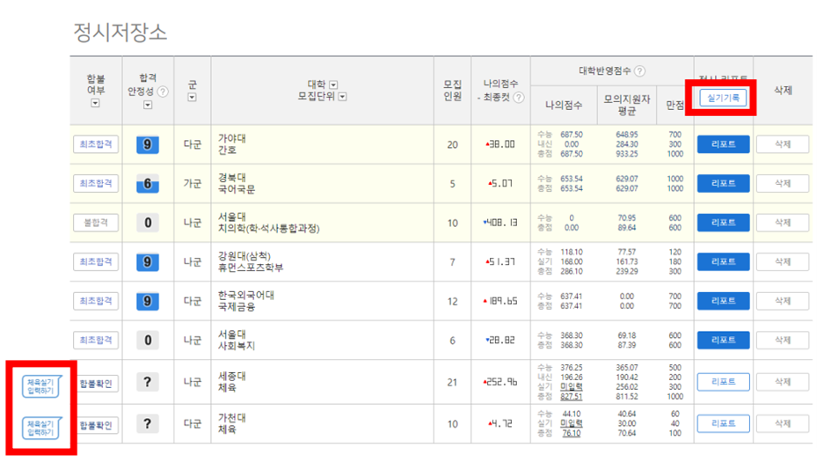This screenshot has height=462, width=831.
Task: Select the 강원대(삼척) 휴먼스포츠학부 cell
Action: 322,262
